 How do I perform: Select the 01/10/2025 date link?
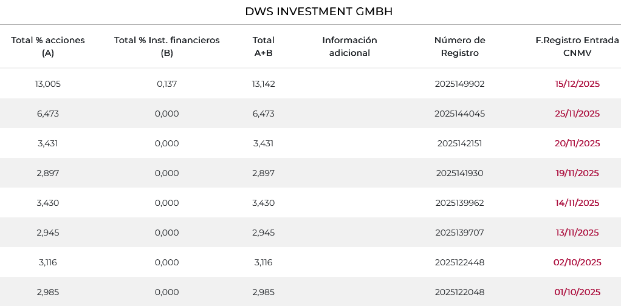click(577, 292)
